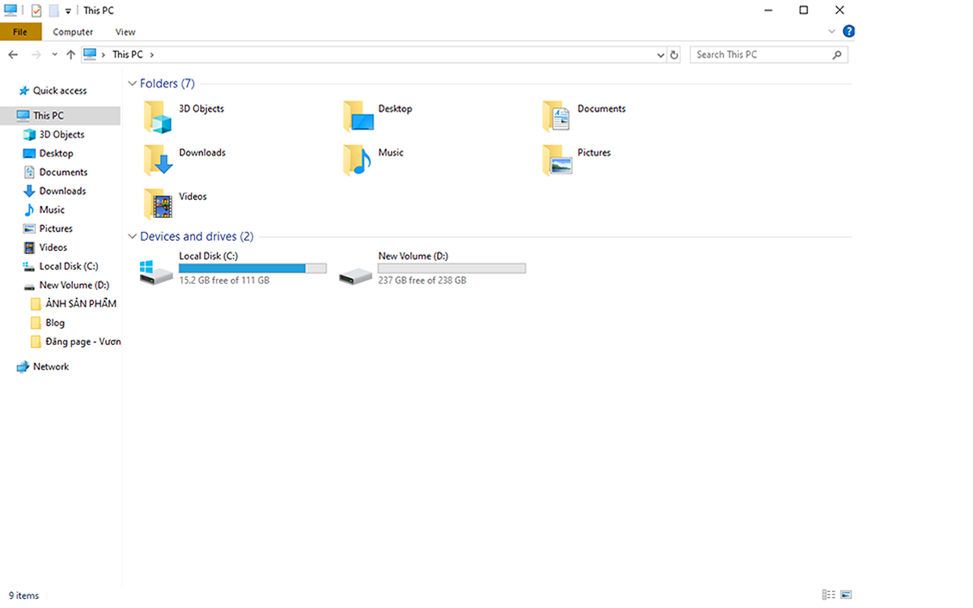Viewport: 973px width, 608px height.
Task: Switch to large icons view layout
Action: [x=846, y=595]
